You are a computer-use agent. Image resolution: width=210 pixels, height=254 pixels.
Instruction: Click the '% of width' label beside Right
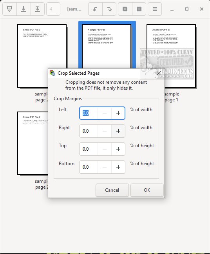[141, 128]
